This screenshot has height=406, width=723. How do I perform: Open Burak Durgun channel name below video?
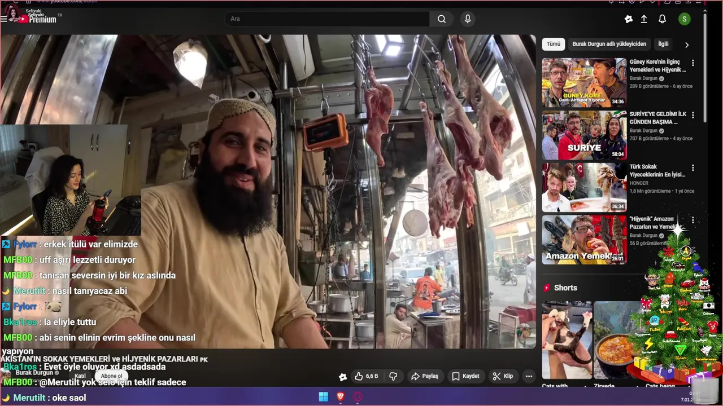tap(34, 373)
